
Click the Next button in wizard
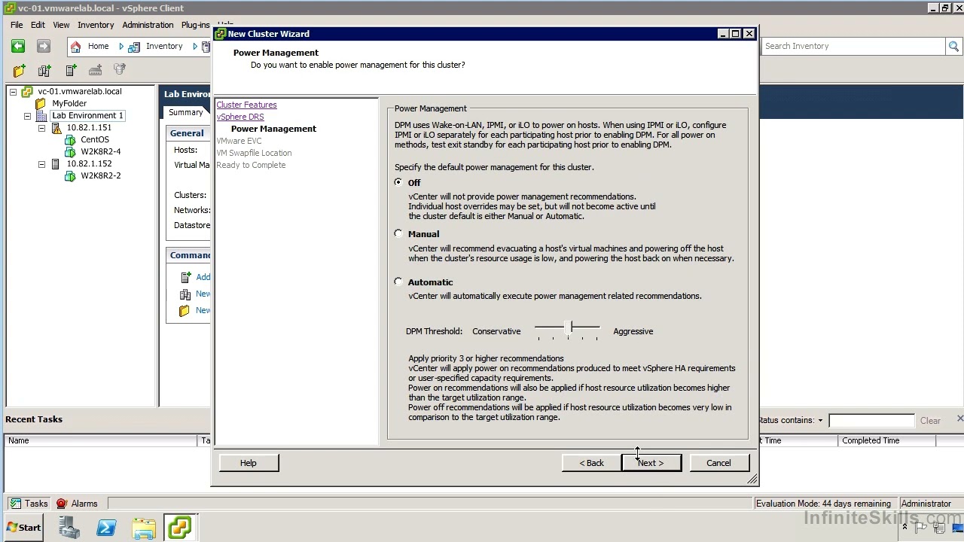tap(651, 463)
